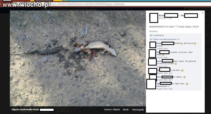
Task: Click the main lizard photo
Action: pos(78,58)
